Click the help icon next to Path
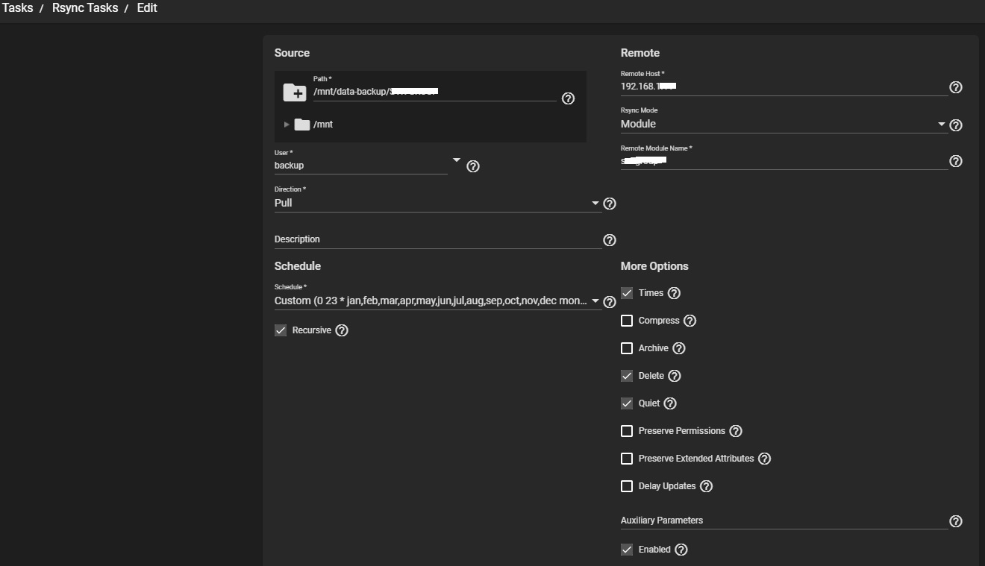This screenshot has width=985, height=566. [x=568, y=98]
